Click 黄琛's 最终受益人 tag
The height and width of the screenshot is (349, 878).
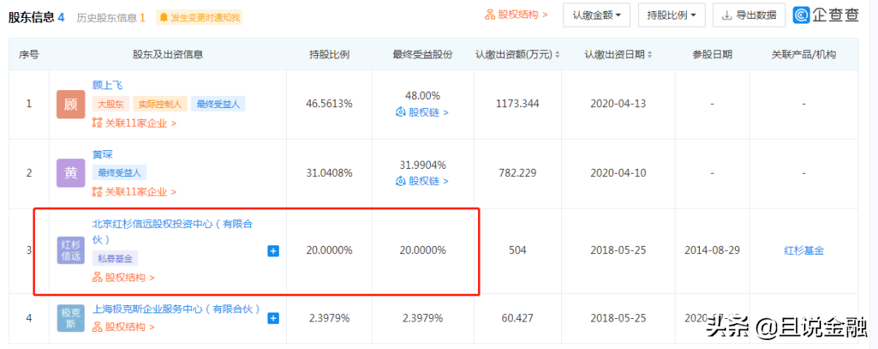120,173
